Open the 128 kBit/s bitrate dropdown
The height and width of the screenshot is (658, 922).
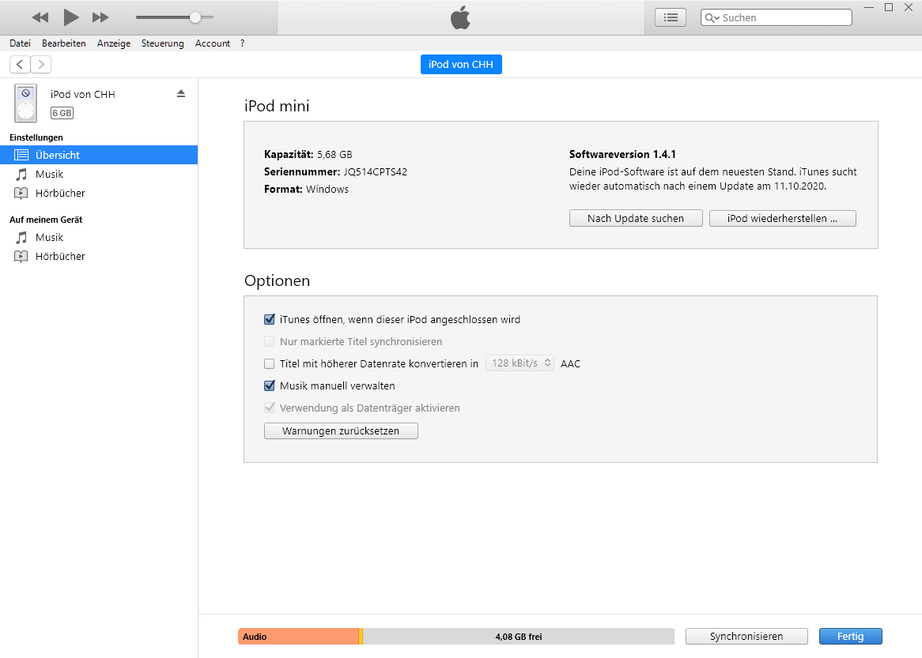pyautogui.click(x=520, y=363)
